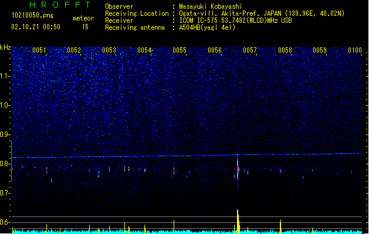The image size is (369, 234).
Task: Click the HROFFT program title text
Action: [x=60, y=5]
